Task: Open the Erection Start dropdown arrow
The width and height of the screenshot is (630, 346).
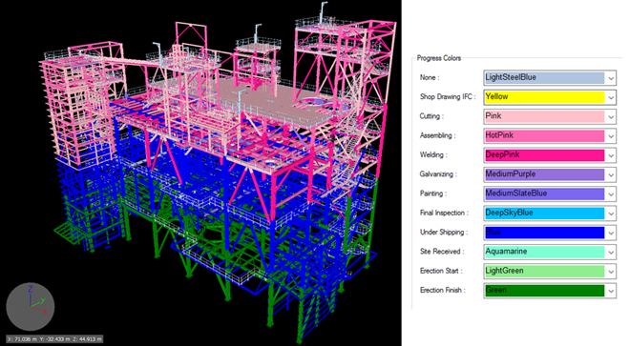Action: [x=611, y=271]
